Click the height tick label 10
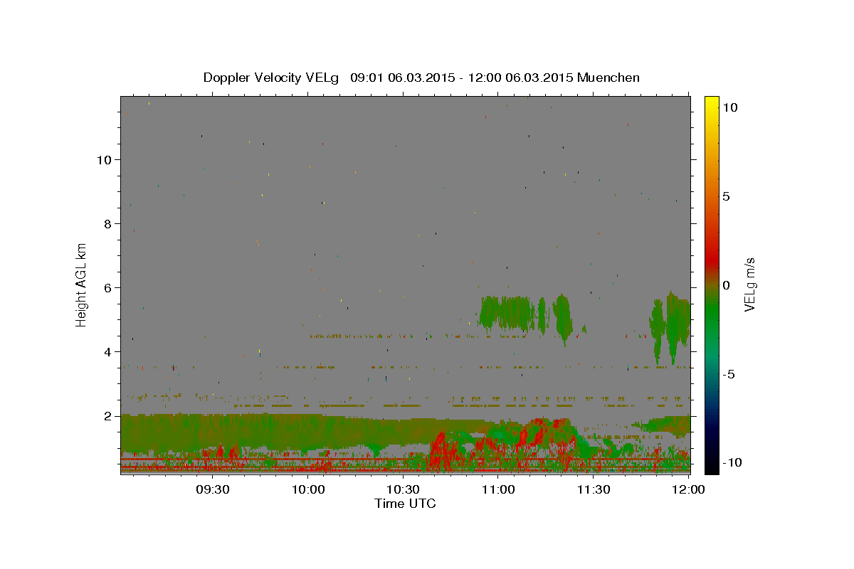The height and width of the screenshot is (569, 854). tap(105, 160)
